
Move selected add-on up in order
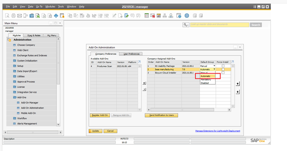click(x=238, y=84)
